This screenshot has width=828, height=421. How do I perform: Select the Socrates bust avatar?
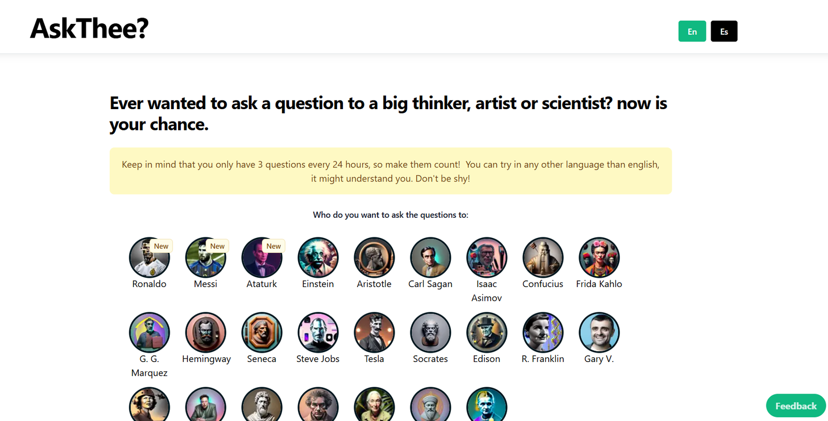pyautogui.click(x=430, y=333)
